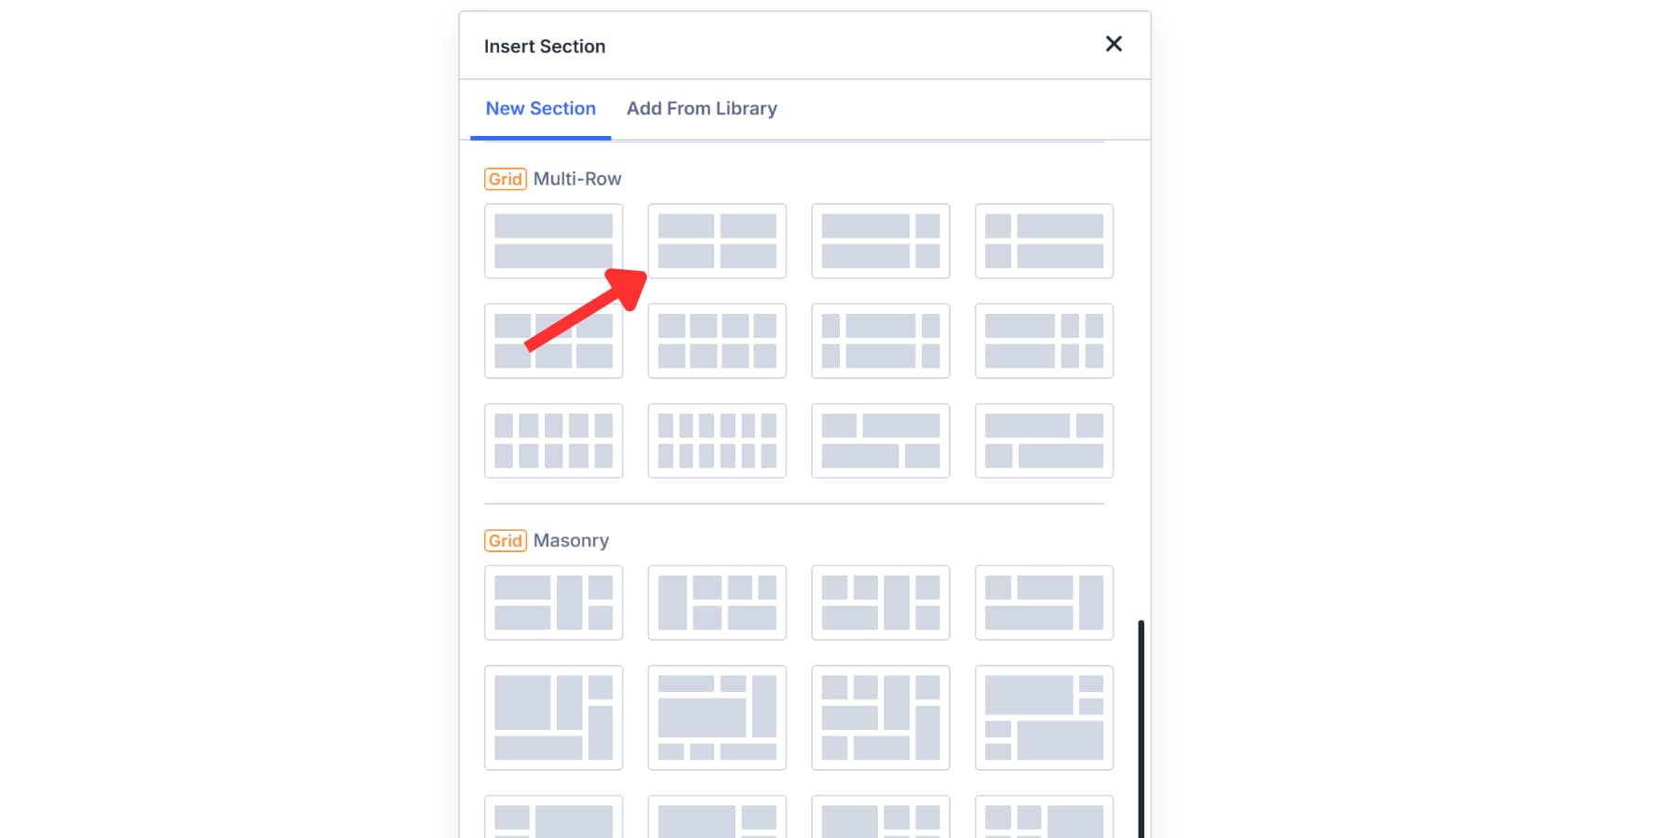Pick the Masonry layout with large left block
Screen dimensions: 1676x838
click(554, 718)
